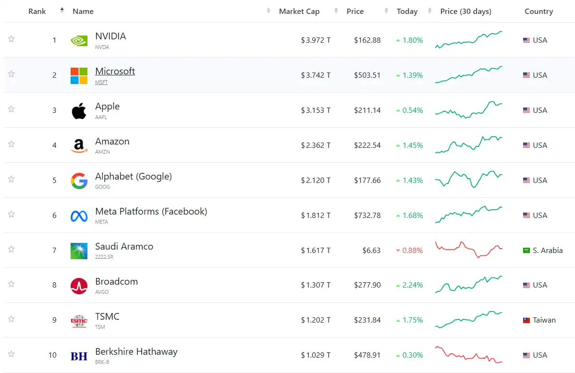Image resolution: width=575 pixels, height=373 pixels.
Task: Click the BRK-B ticker symbol
Action: (x=102, y=362)
